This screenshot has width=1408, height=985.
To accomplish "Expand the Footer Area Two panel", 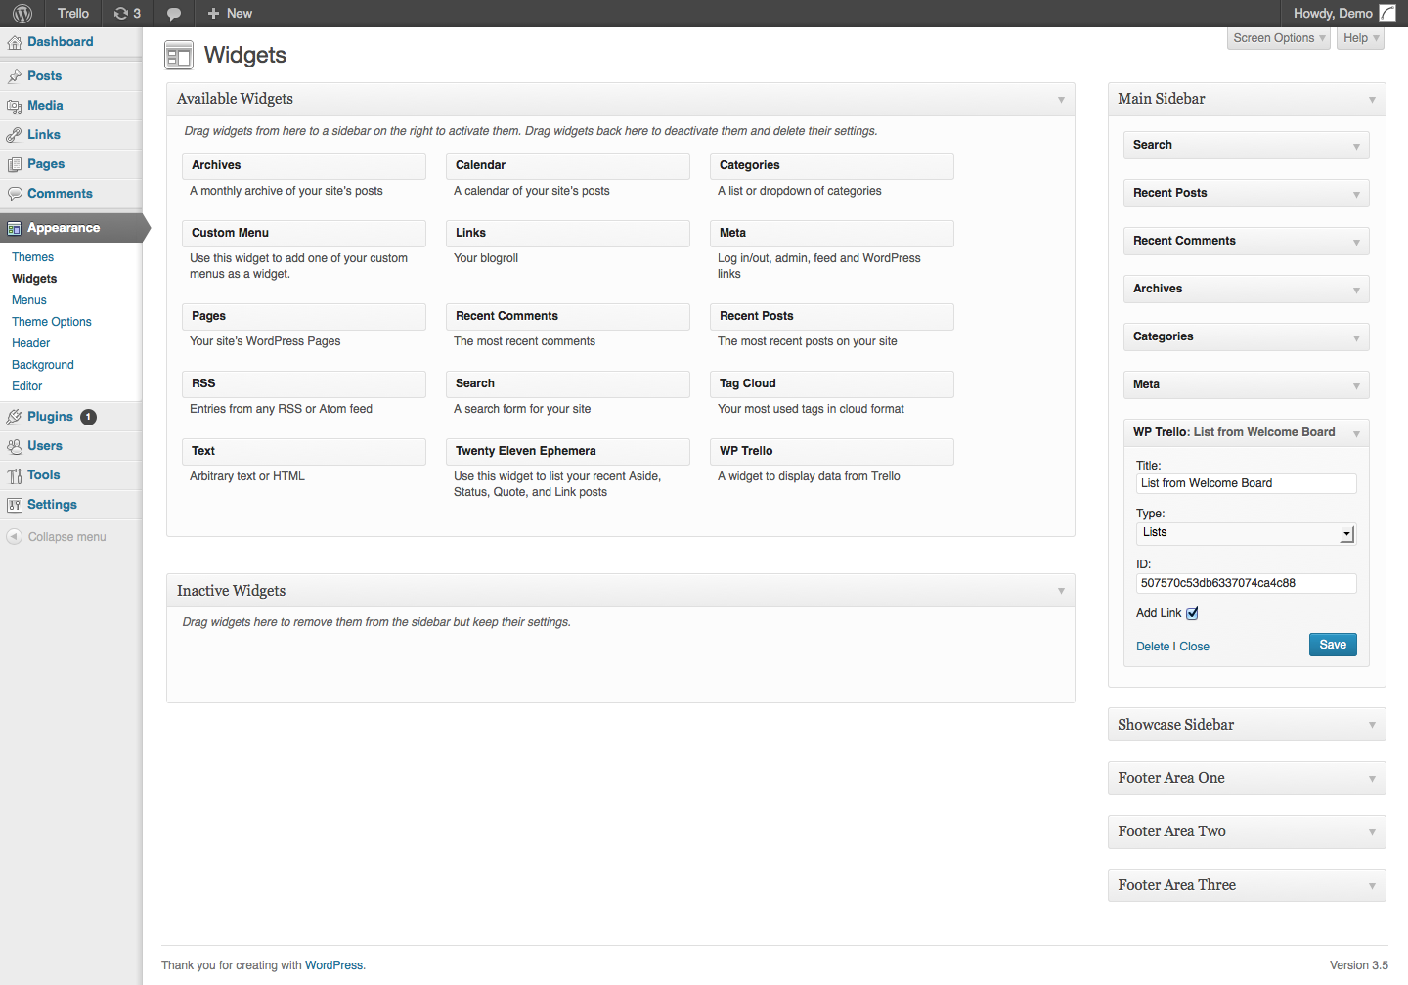I will click(1372, 832).
